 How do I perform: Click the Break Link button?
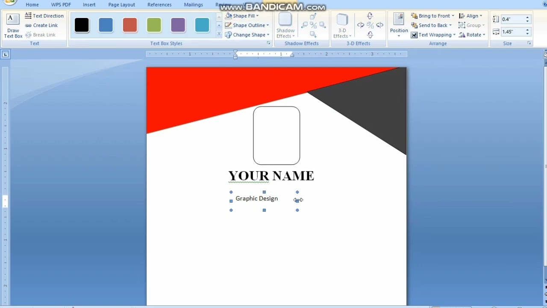(x=40, y=35)
